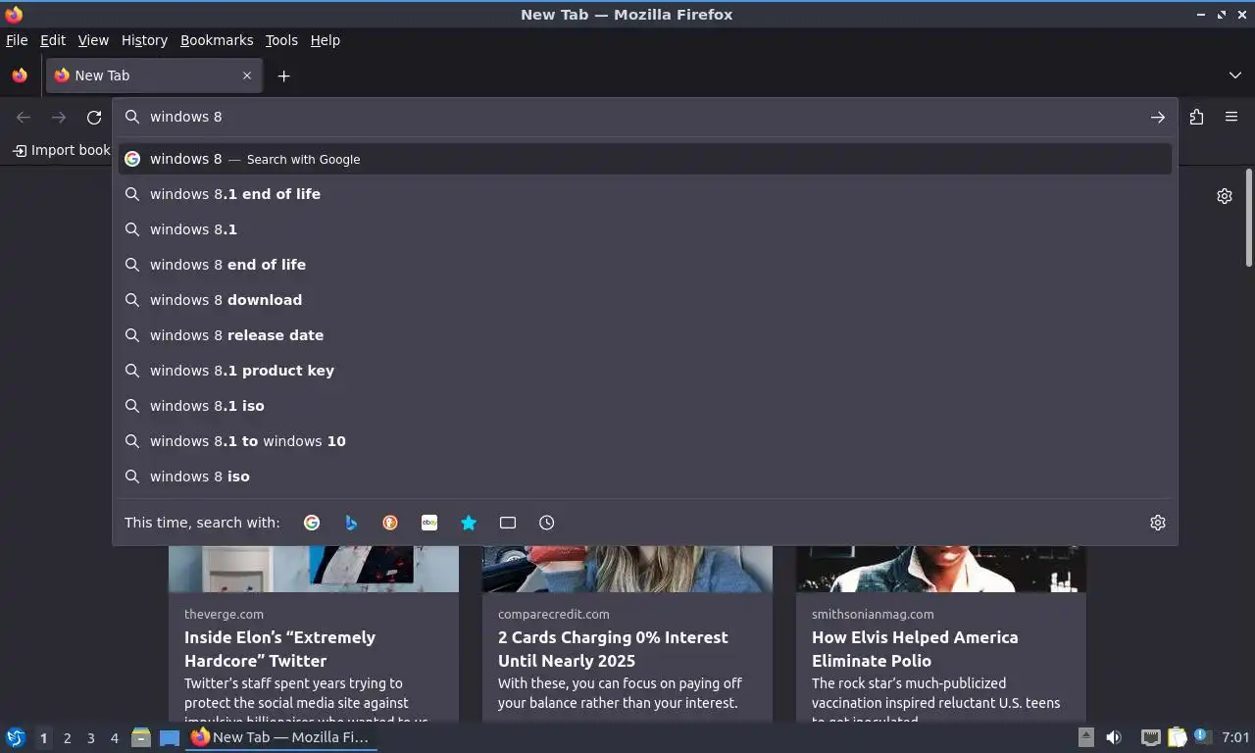1255x753 pixels.
Task: Search bookmarks using star icon
Action: click(469, 523)
